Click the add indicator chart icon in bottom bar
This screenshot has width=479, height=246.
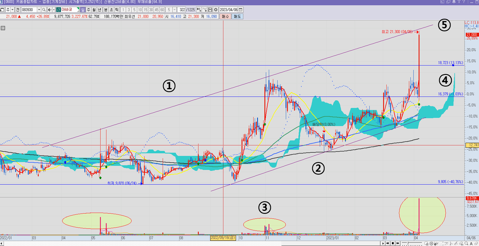(436, 243)
